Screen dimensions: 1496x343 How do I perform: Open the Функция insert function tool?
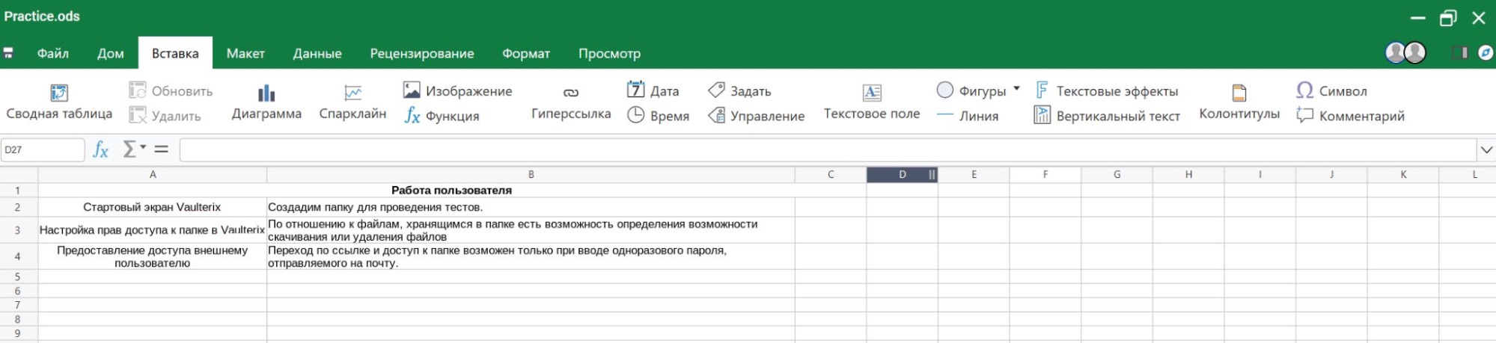[442, 116]
